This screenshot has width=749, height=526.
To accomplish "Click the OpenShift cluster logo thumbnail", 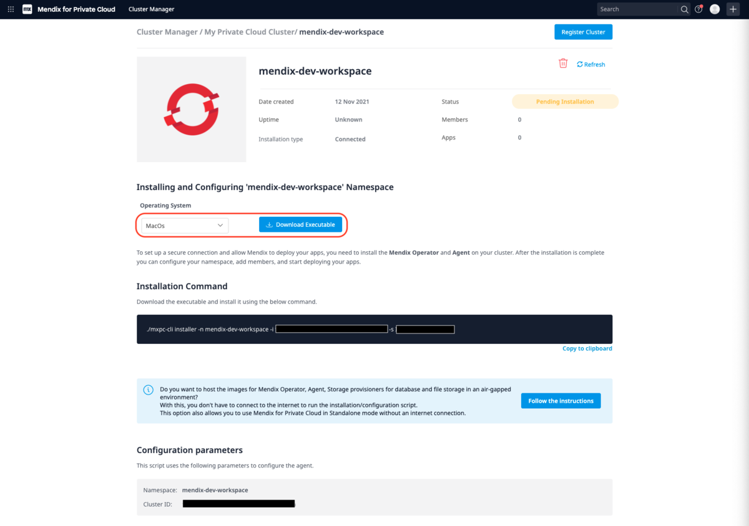I will pyautogui.click(x=192, y=110).
